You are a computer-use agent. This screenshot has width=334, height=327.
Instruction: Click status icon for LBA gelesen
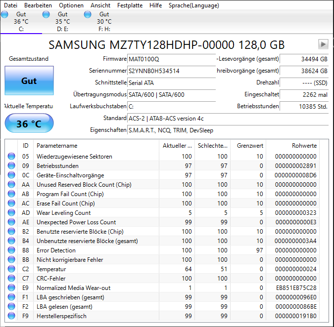pyautogui.click(x=11, y=306)
